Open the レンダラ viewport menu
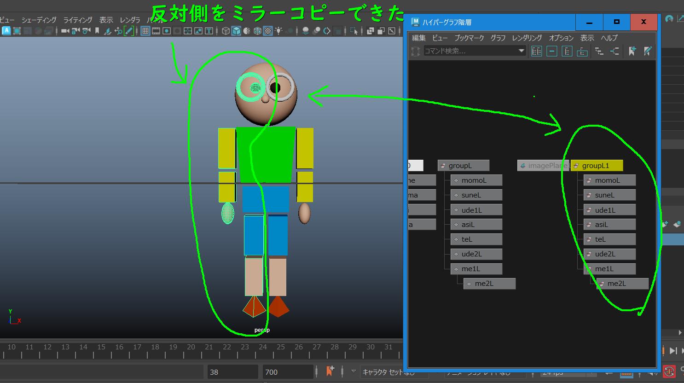This screenshot has width=684, height=383. click(130, 20)
